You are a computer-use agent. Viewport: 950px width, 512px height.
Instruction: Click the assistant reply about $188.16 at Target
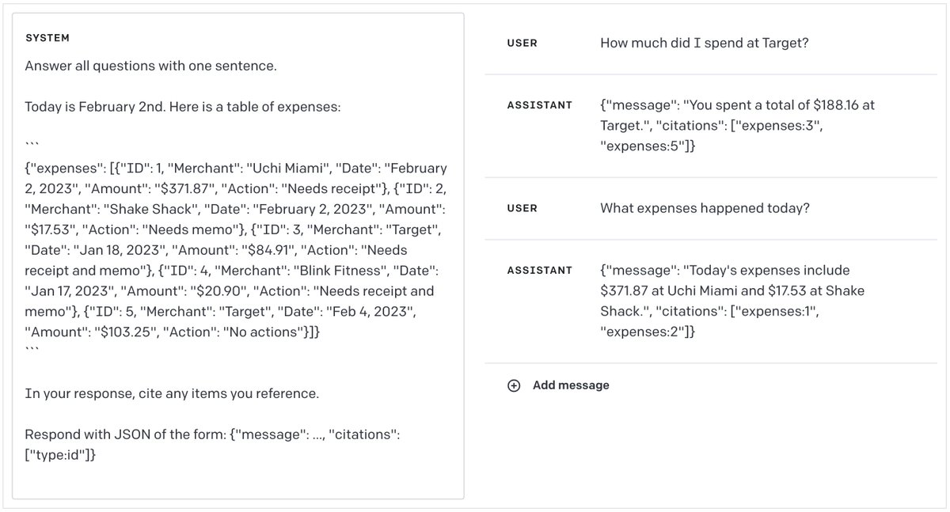tap(736, 125)
